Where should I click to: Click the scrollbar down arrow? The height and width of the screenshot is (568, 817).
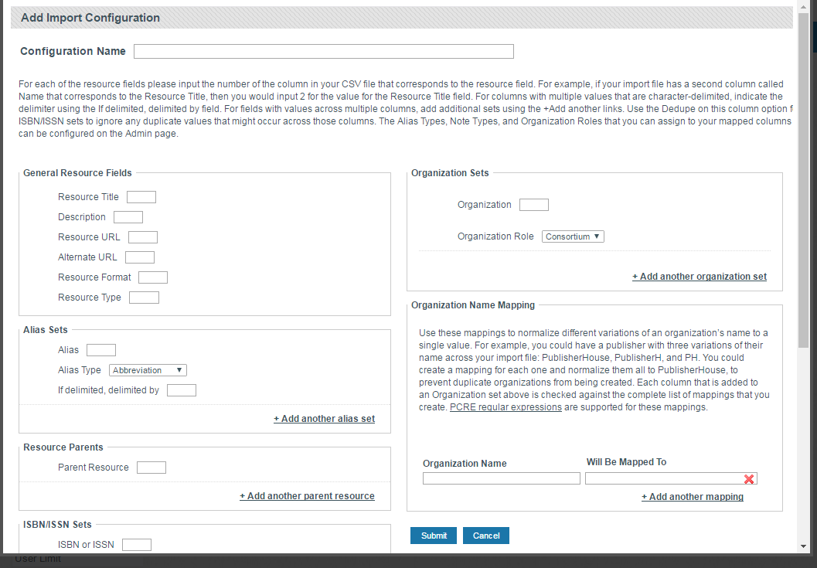click(x=803, y=546)
